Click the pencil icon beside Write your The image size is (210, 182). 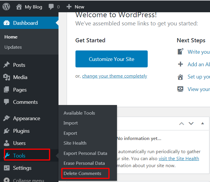pos(180,52)
